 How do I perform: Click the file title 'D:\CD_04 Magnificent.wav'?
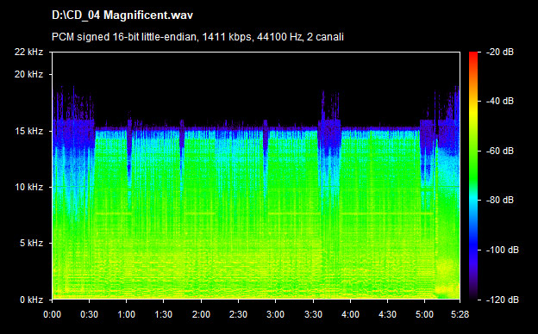click(122, 15)
